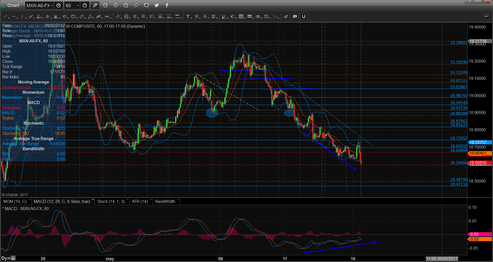Open the symbol settings gear icon

click(x=59, y=5)
